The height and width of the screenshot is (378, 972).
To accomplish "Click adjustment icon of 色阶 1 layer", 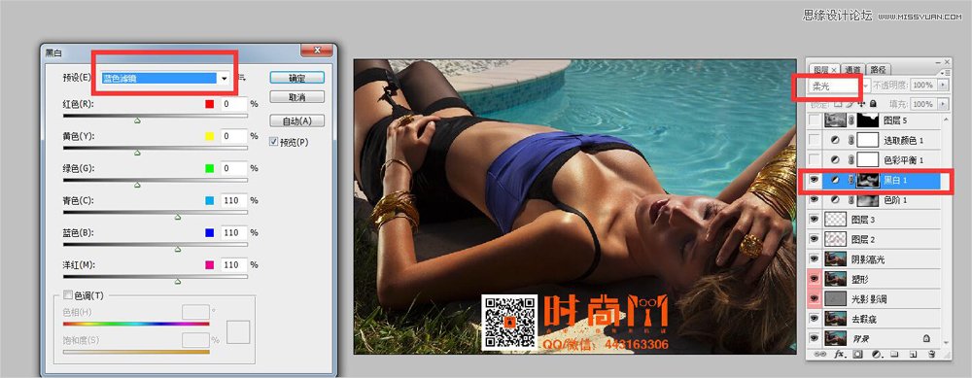I will point(834,200).
